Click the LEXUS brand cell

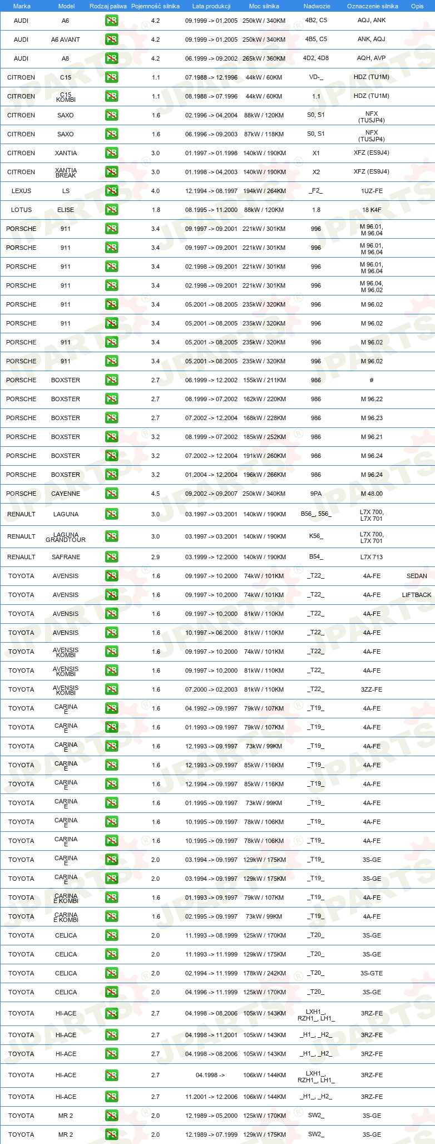coord(22,191)
